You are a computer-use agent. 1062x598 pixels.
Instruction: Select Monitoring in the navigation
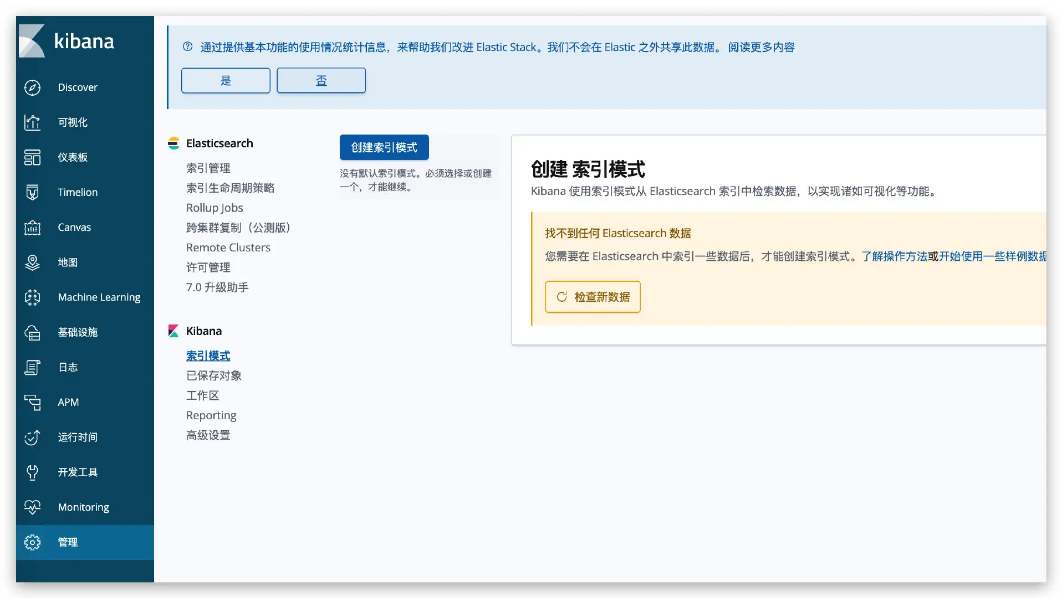(85, 507)
